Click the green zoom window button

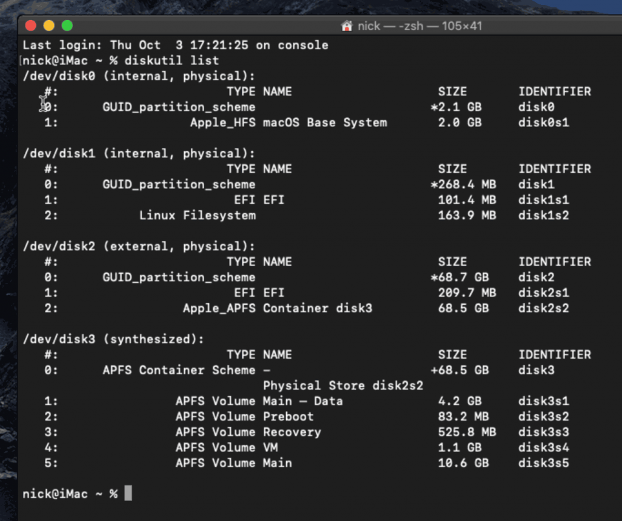67,26
